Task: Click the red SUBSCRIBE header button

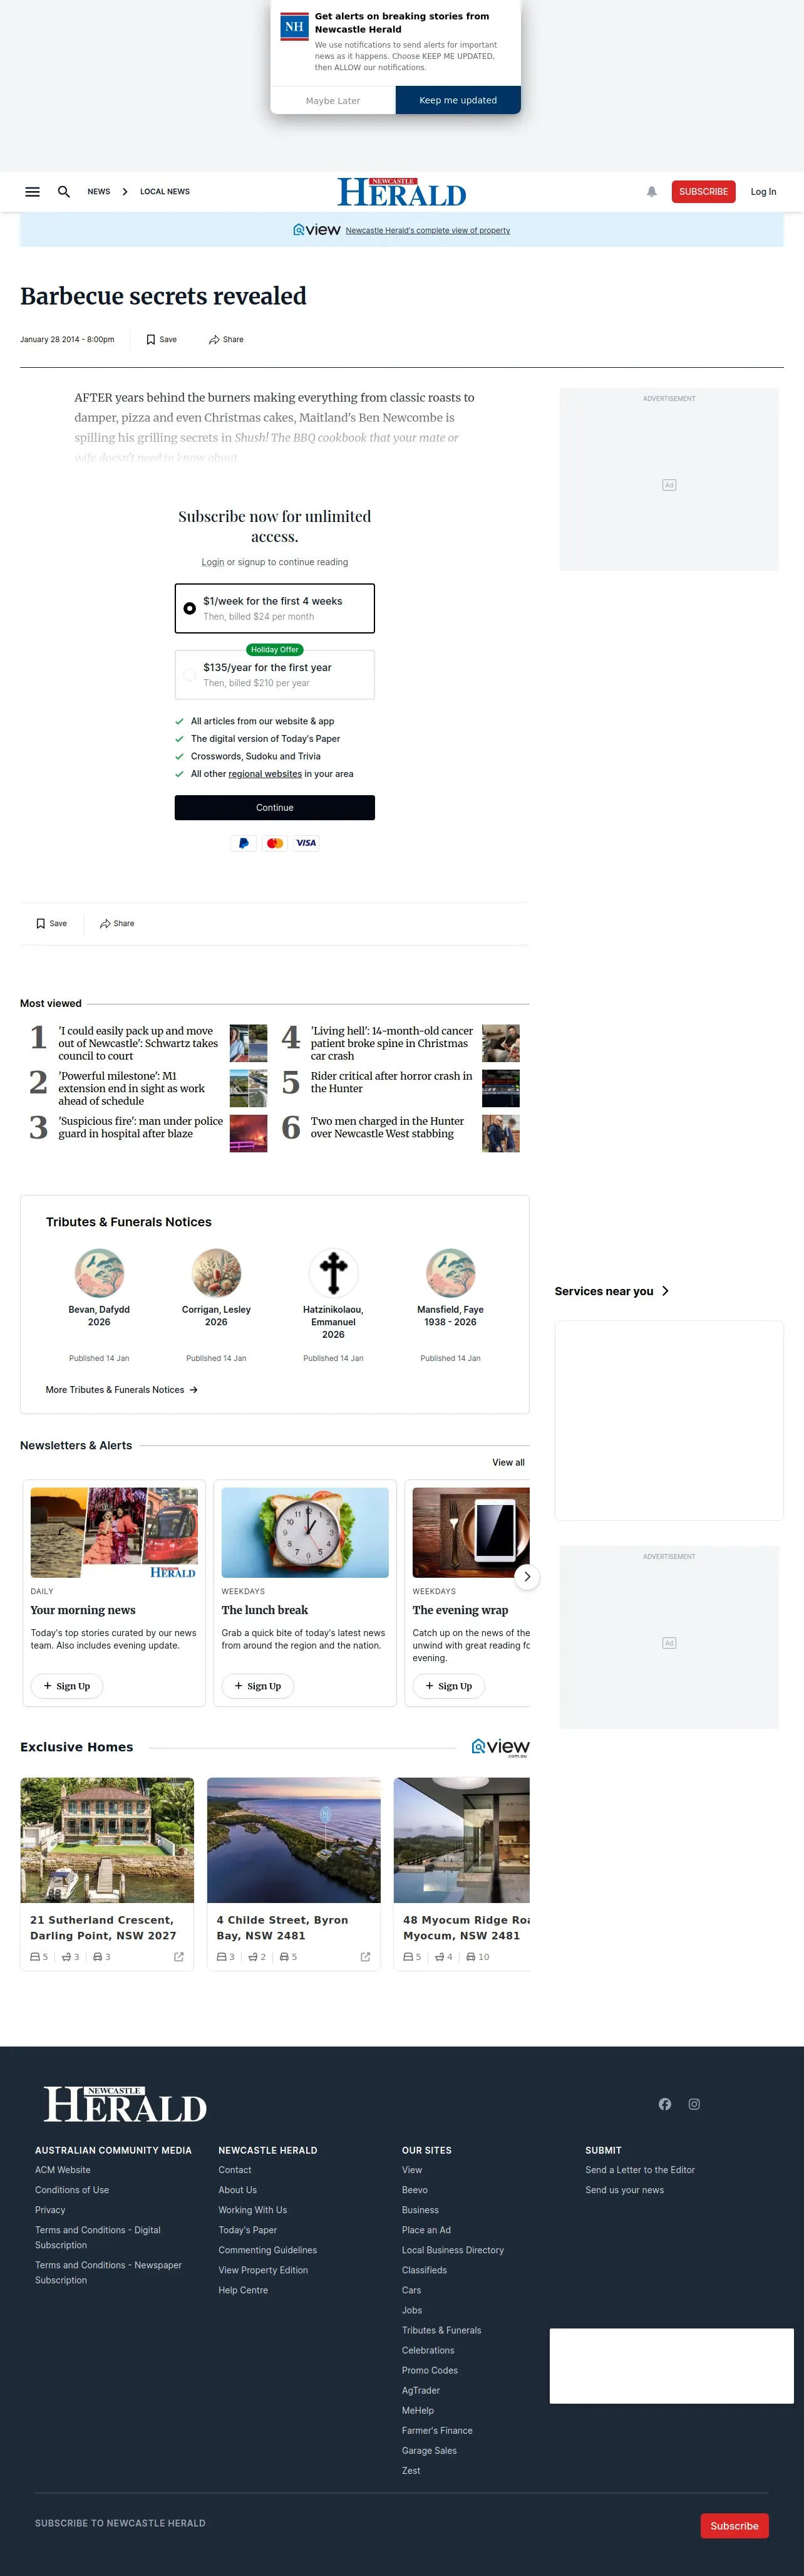Action: (x=703, y=192)
